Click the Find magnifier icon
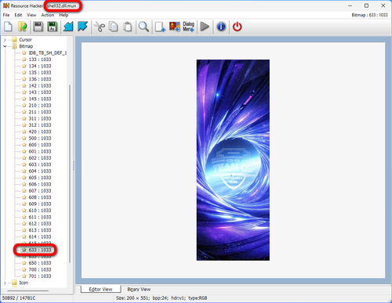Viewport: 392px width, 303px height. click(x=143, y=27)
